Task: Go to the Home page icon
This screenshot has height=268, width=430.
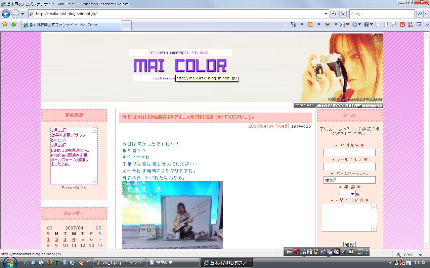Action: [293, 24]
